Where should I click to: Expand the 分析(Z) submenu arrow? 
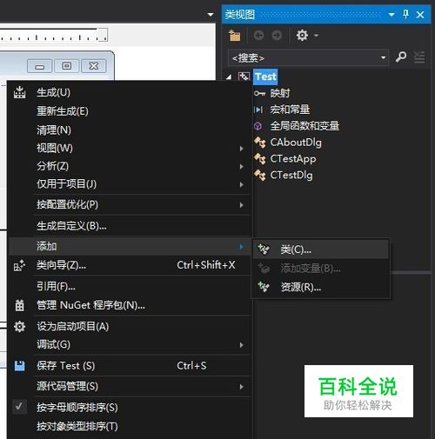pos(241,167)
